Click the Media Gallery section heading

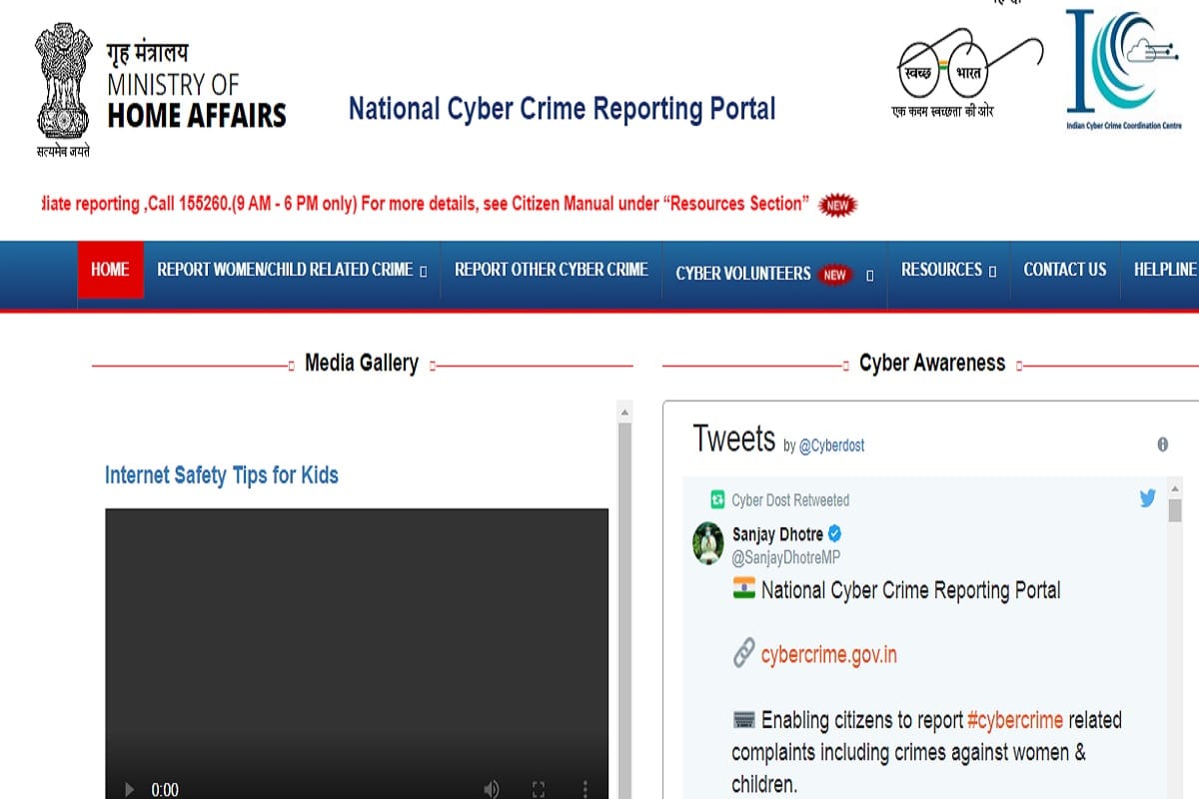click(362, 363)
